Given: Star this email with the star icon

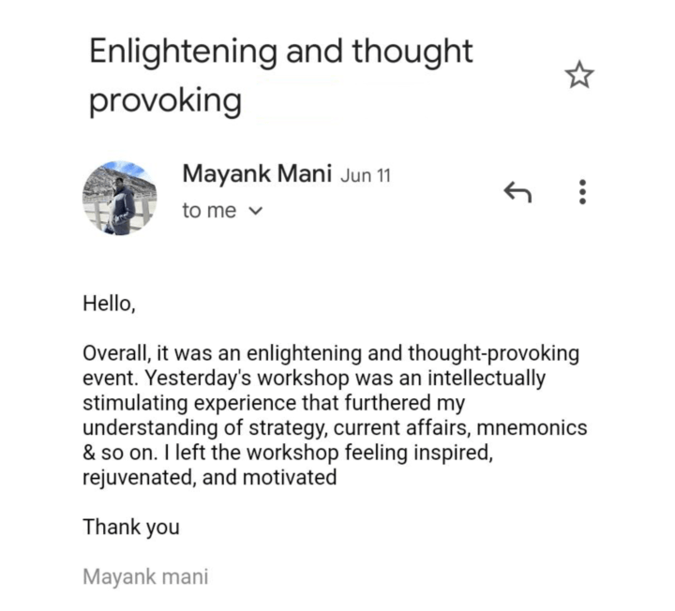Looking at the screenshot, I should [x=579, y=75].
